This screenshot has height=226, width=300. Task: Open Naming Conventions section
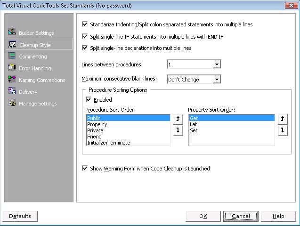(42, 80)
